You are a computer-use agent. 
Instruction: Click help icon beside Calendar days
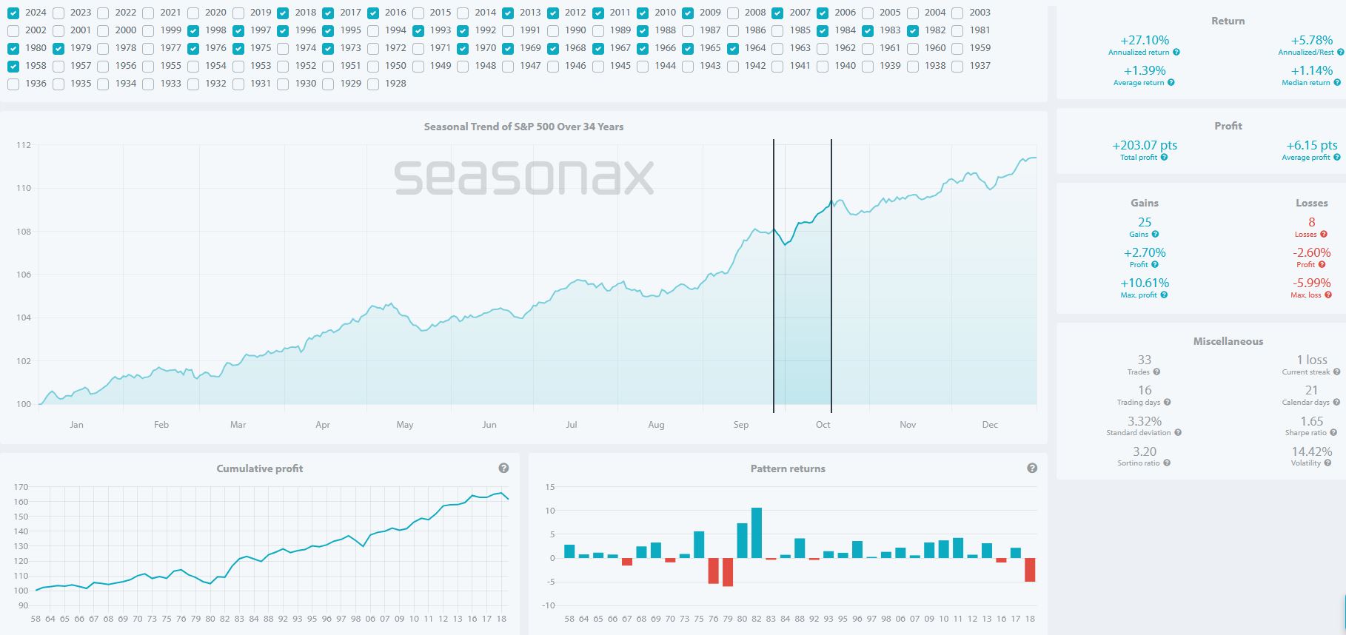pyautogui.click(x=1337, y=403)
